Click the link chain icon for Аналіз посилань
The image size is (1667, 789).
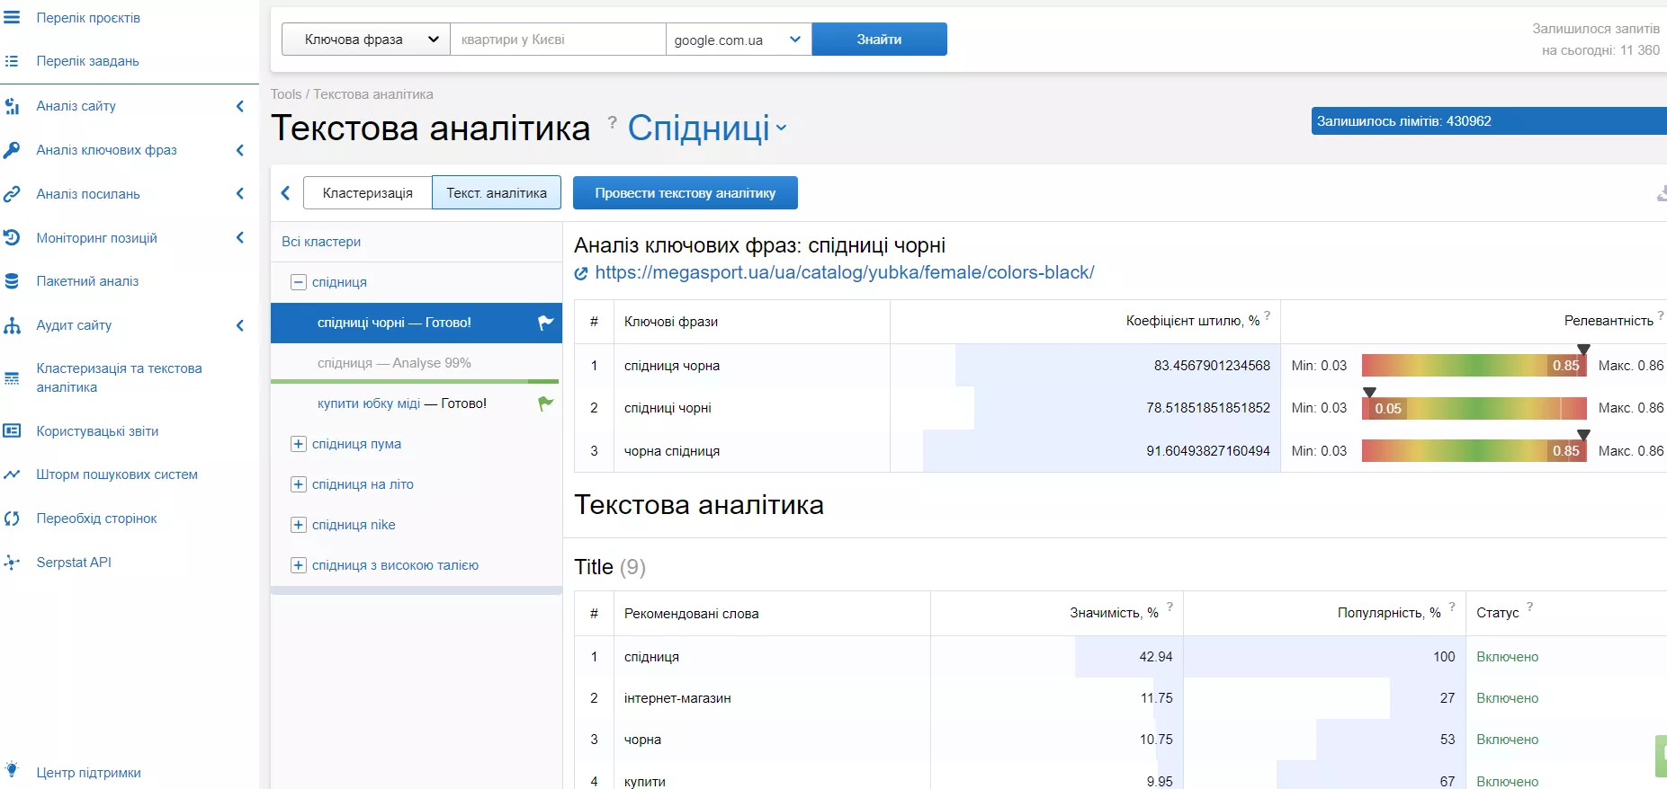point(12,194)
